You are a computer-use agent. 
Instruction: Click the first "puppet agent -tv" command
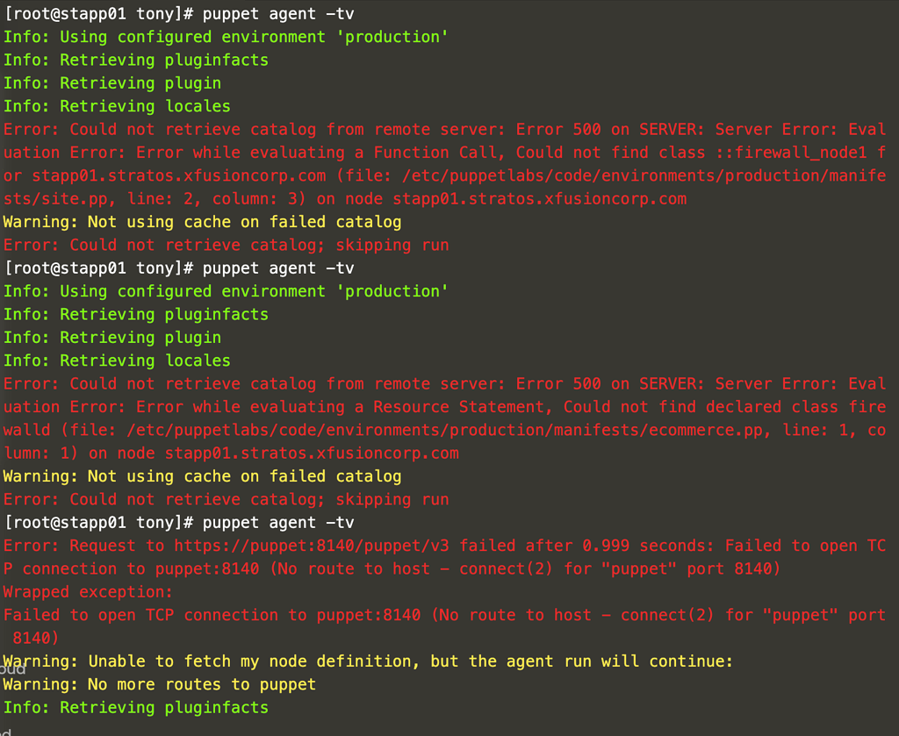[x=278, y=14]
